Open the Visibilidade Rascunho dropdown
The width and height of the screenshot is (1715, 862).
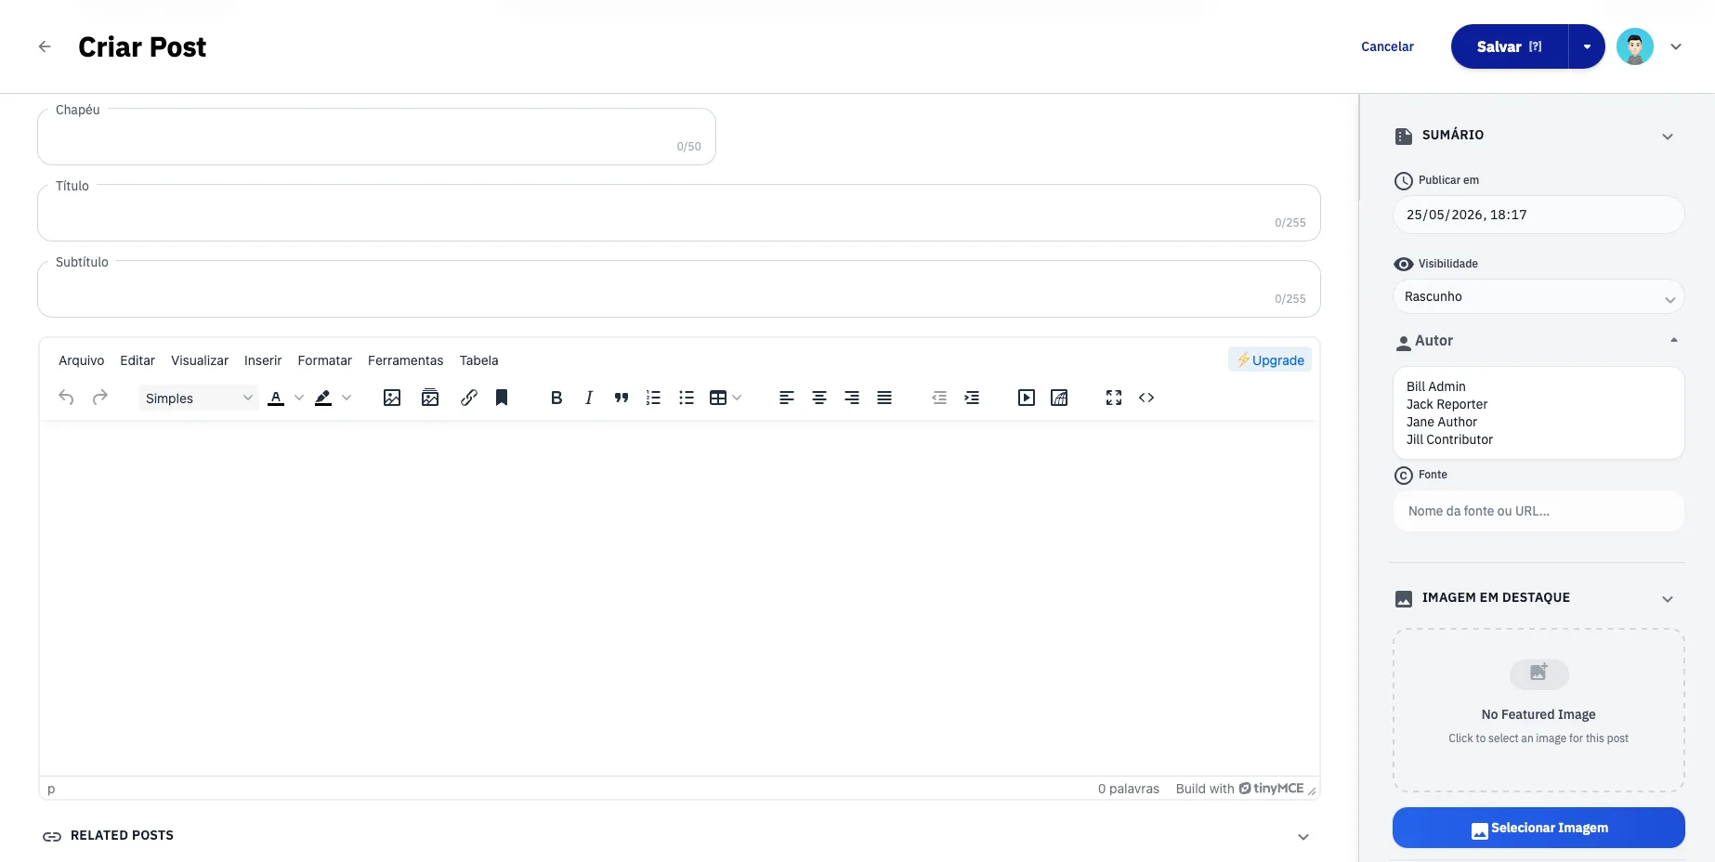click(x=1538, y=296)
